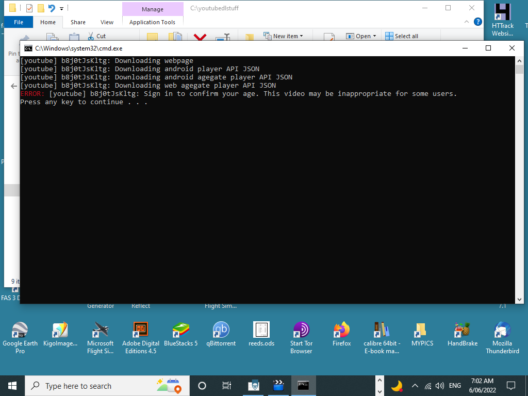Click the clapperboard video app on taskbar
The image size is (528, 396).
coord(278,386)
